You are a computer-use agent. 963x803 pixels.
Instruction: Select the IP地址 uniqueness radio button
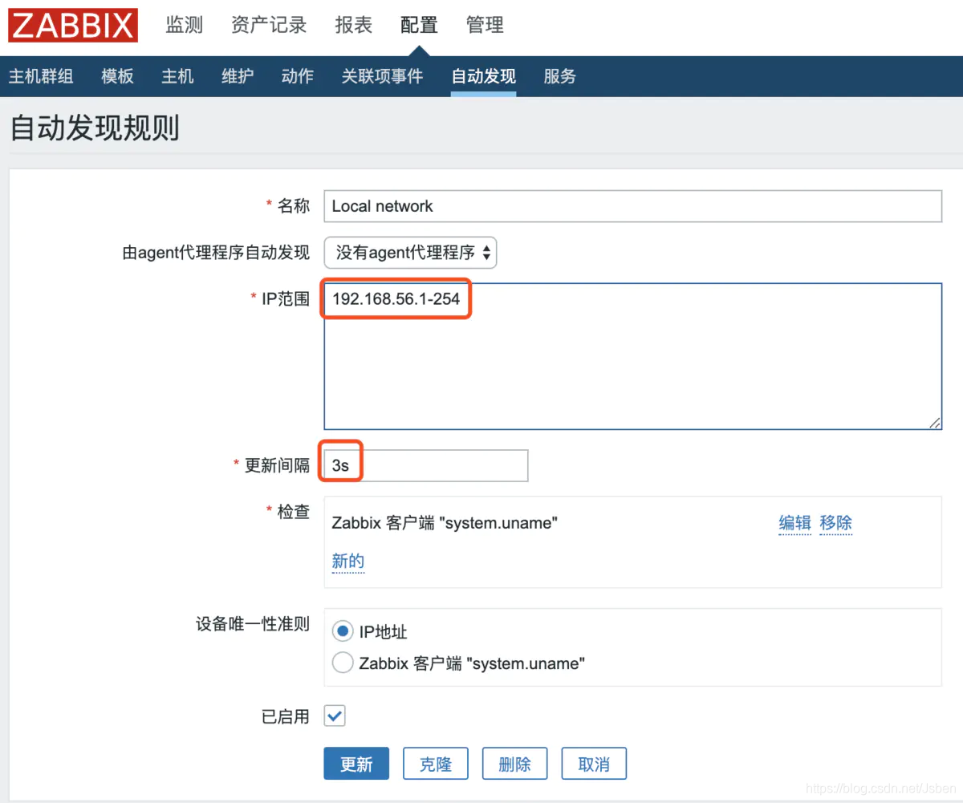(x=343, y=631)
